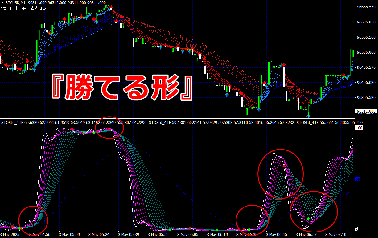Select the red down arrow at the chart's highest peak
The height and width of the screenshot is (238, 378).
tap(111, 7)
